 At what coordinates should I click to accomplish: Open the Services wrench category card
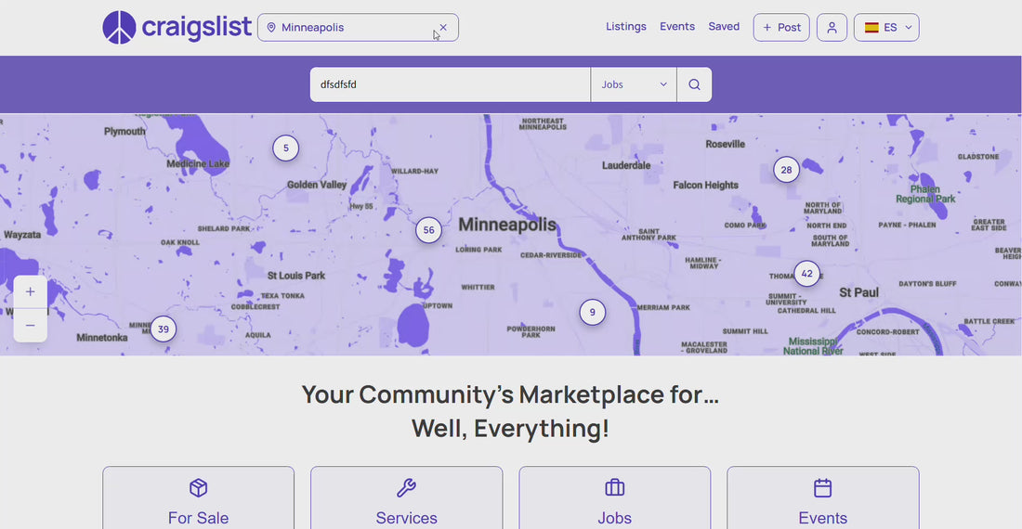[406, 497]
